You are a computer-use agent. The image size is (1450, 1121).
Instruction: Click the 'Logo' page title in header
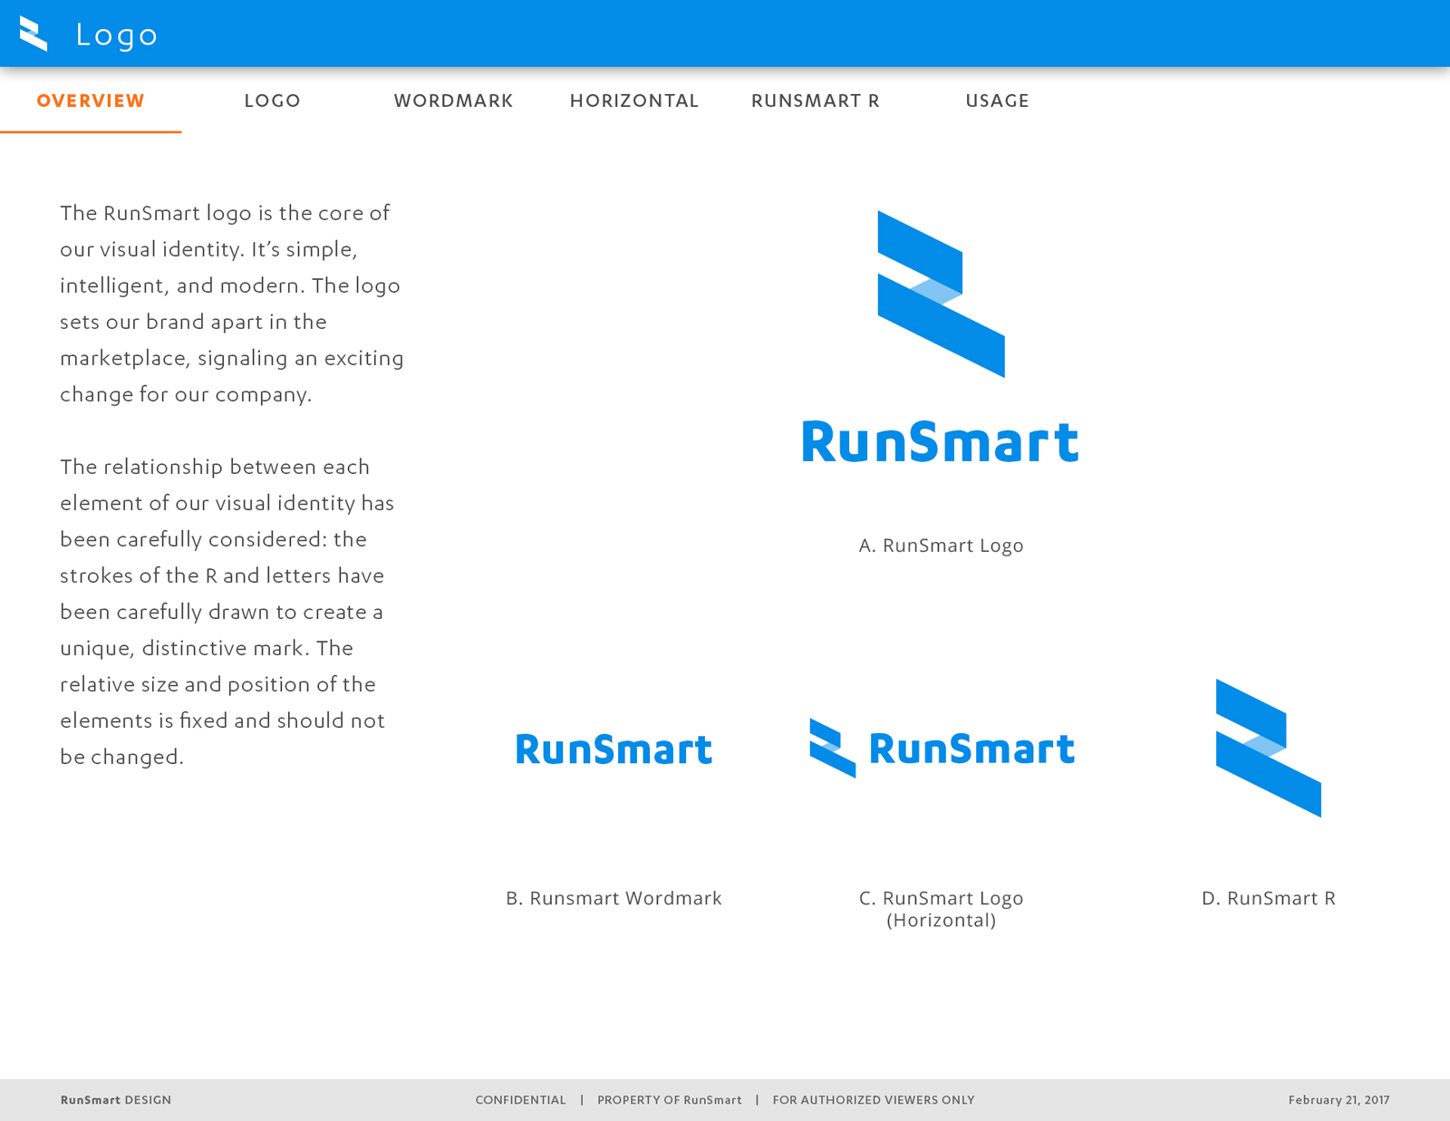[x=117, y=35]
